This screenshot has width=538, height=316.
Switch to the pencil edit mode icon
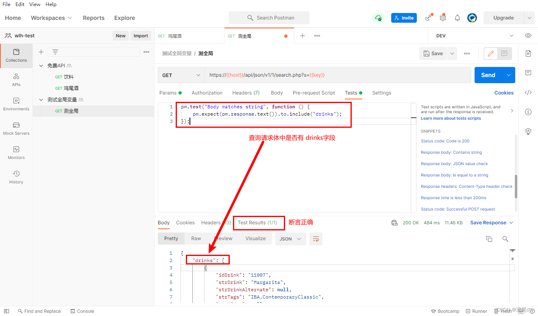(491, 54)
